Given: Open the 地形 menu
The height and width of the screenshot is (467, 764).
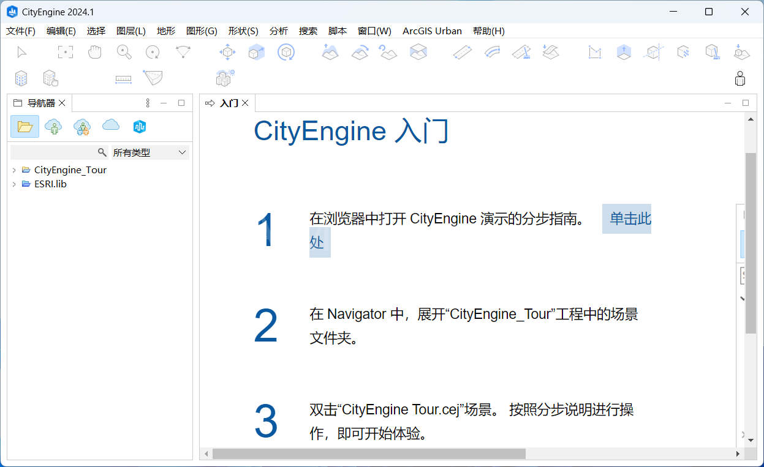Looking at the screenshot, I should coord(166,31).
